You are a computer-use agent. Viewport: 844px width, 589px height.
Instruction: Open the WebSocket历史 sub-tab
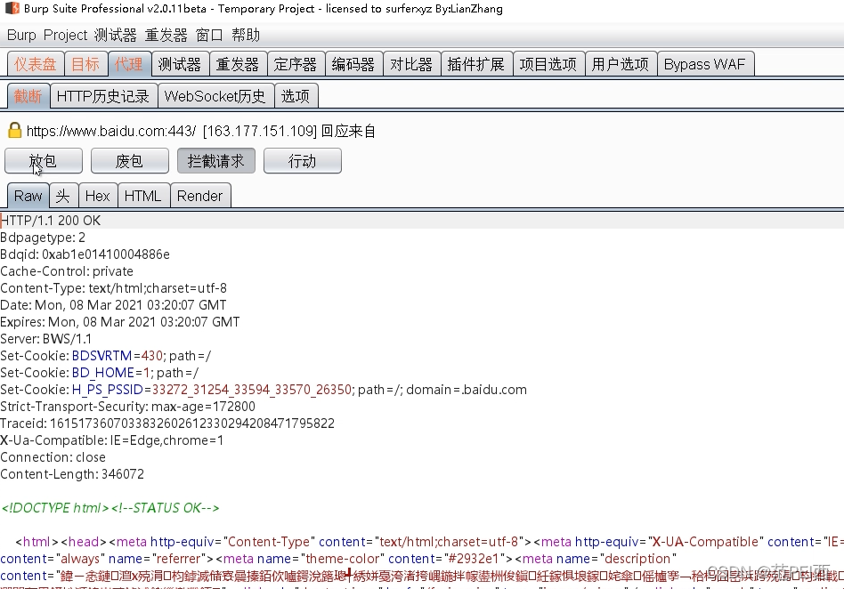[215, 96]
